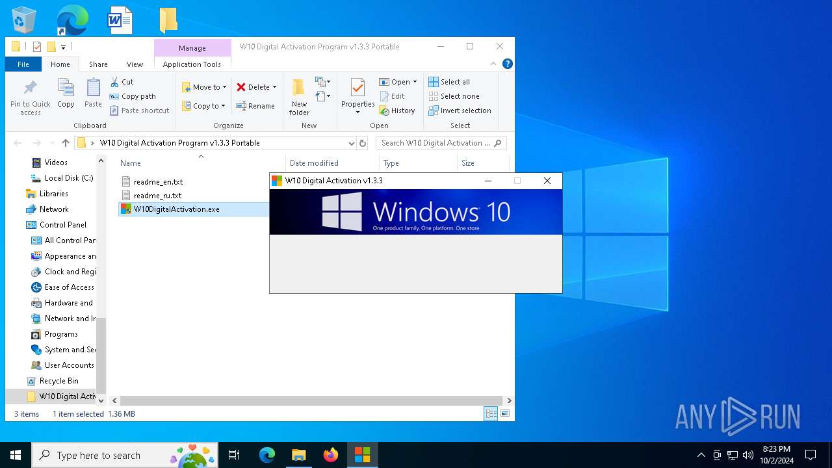Click the Edit ribbon command
This screenshot has height=468, width=832.
[393, 96]
